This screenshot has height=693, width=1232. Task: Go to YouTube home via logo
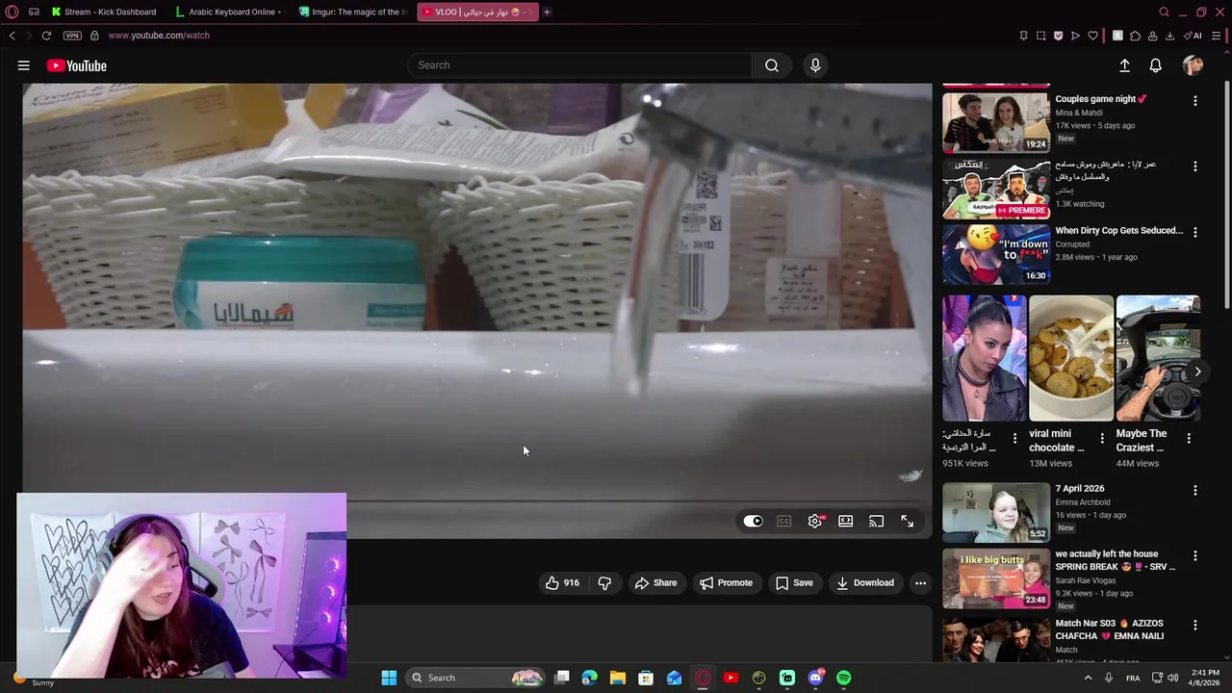76,65
